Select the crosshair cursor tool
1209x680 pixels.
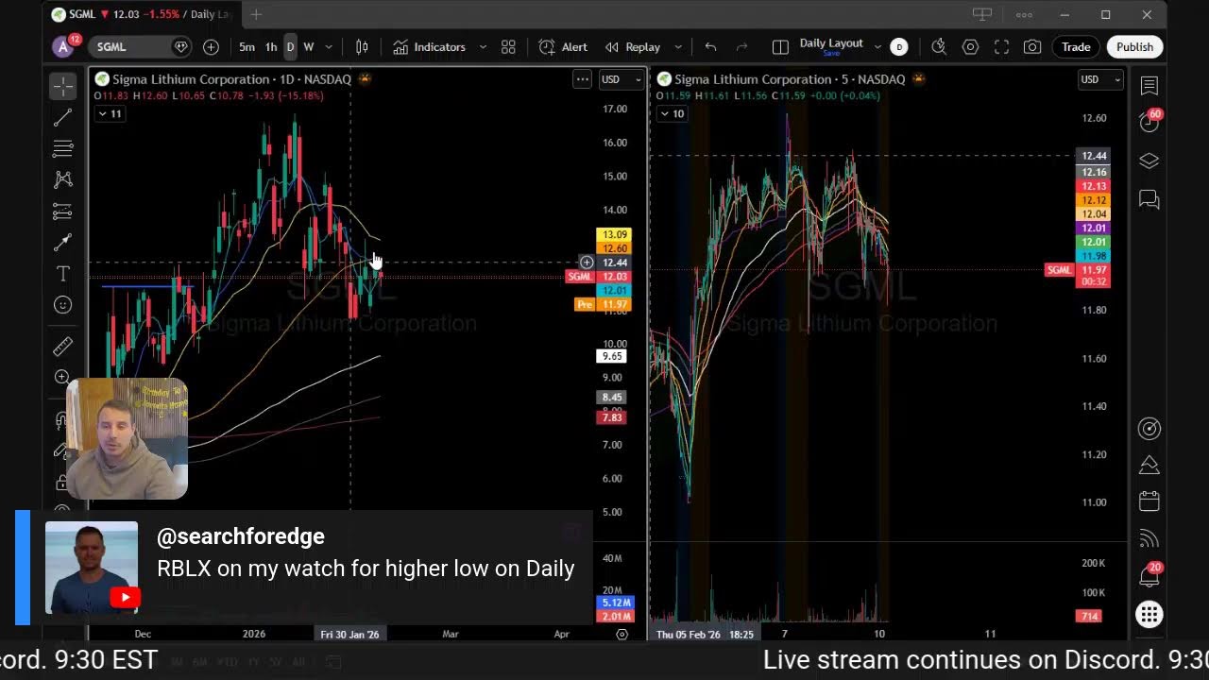pos(63,87)
